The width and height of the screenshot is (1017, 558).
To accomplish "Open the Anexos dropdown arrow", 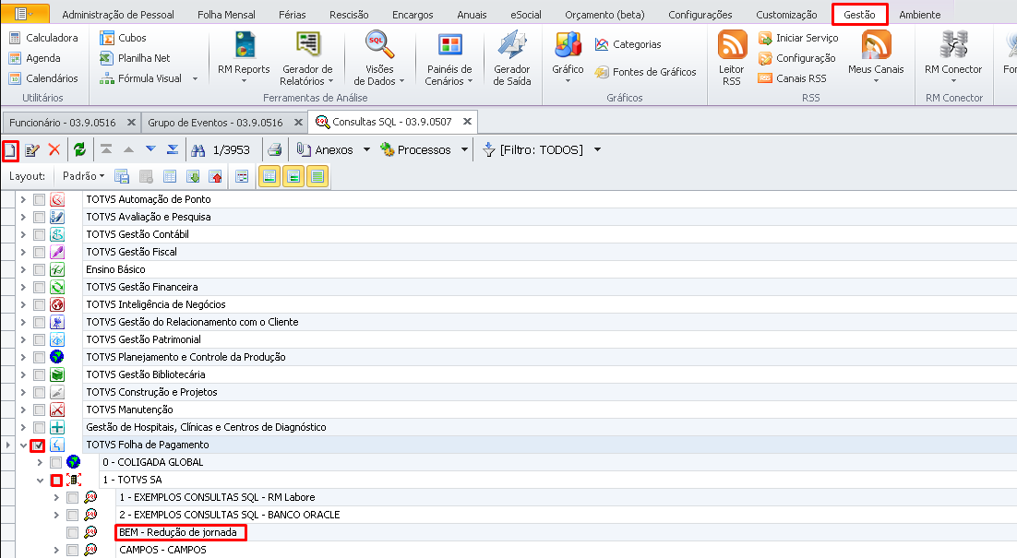I will coord(366,149).
